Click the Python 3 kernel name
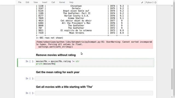 coord(150,2)
